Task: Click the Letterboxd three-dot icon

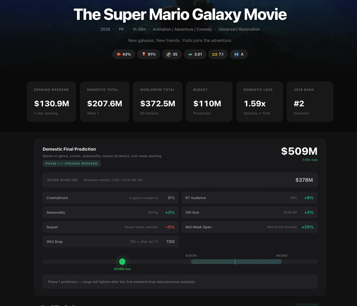Action: pyautogui.click(x=190, y=54)
